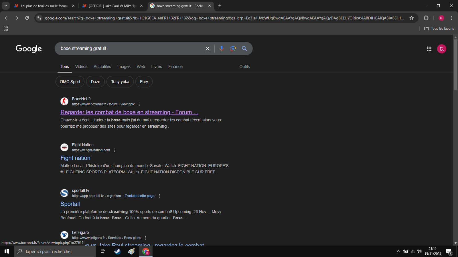Viewport: 458px width, 257px height.
Task: Open the Extensions puzzle icon
Action: click(x=426, y=18)
